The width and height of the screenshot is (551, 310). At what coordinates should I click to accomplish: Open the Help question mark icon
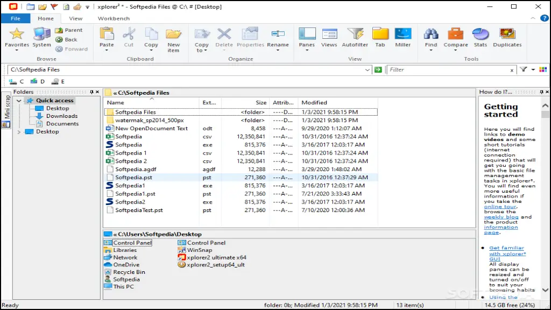(545, 18)
